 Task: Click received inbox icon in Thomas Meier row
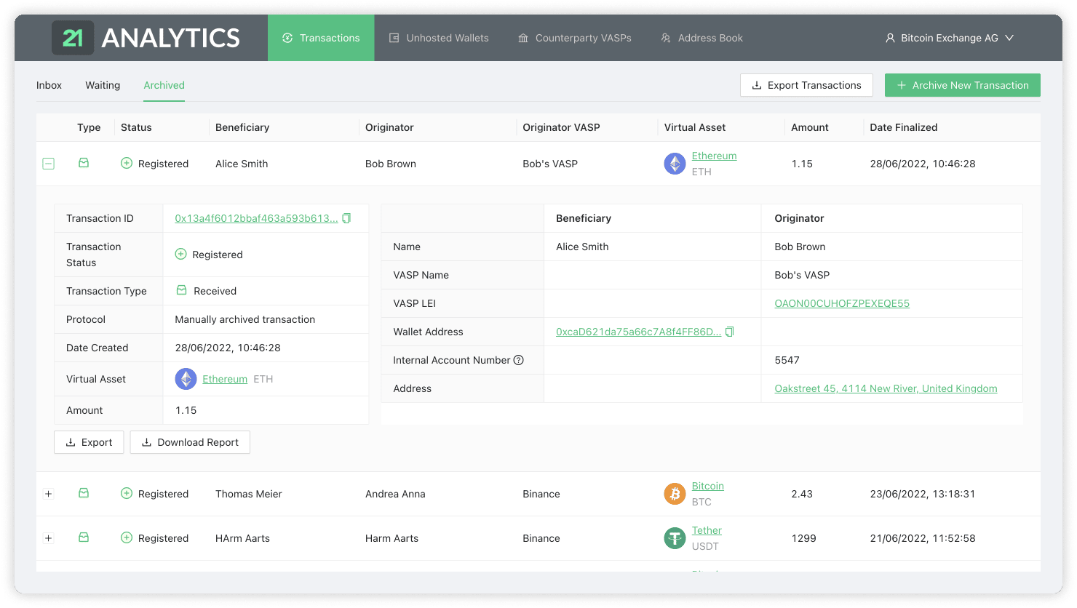[x=84, y=493]
